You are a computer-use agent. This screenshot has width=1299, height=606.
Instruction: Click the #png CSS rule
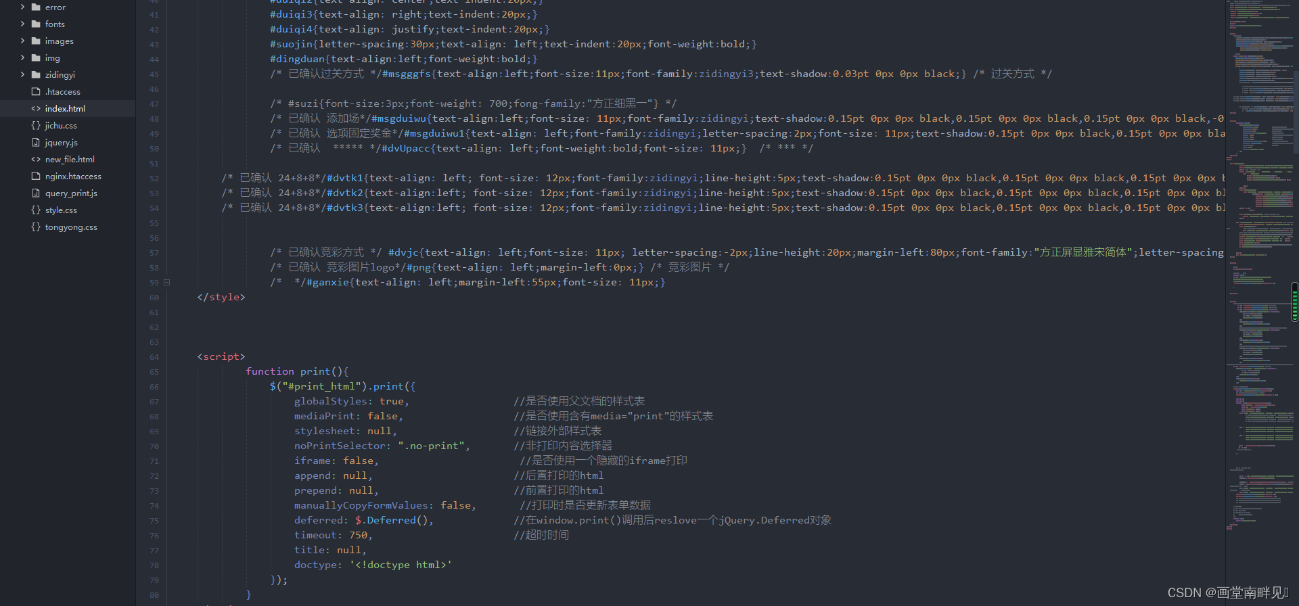526,267
